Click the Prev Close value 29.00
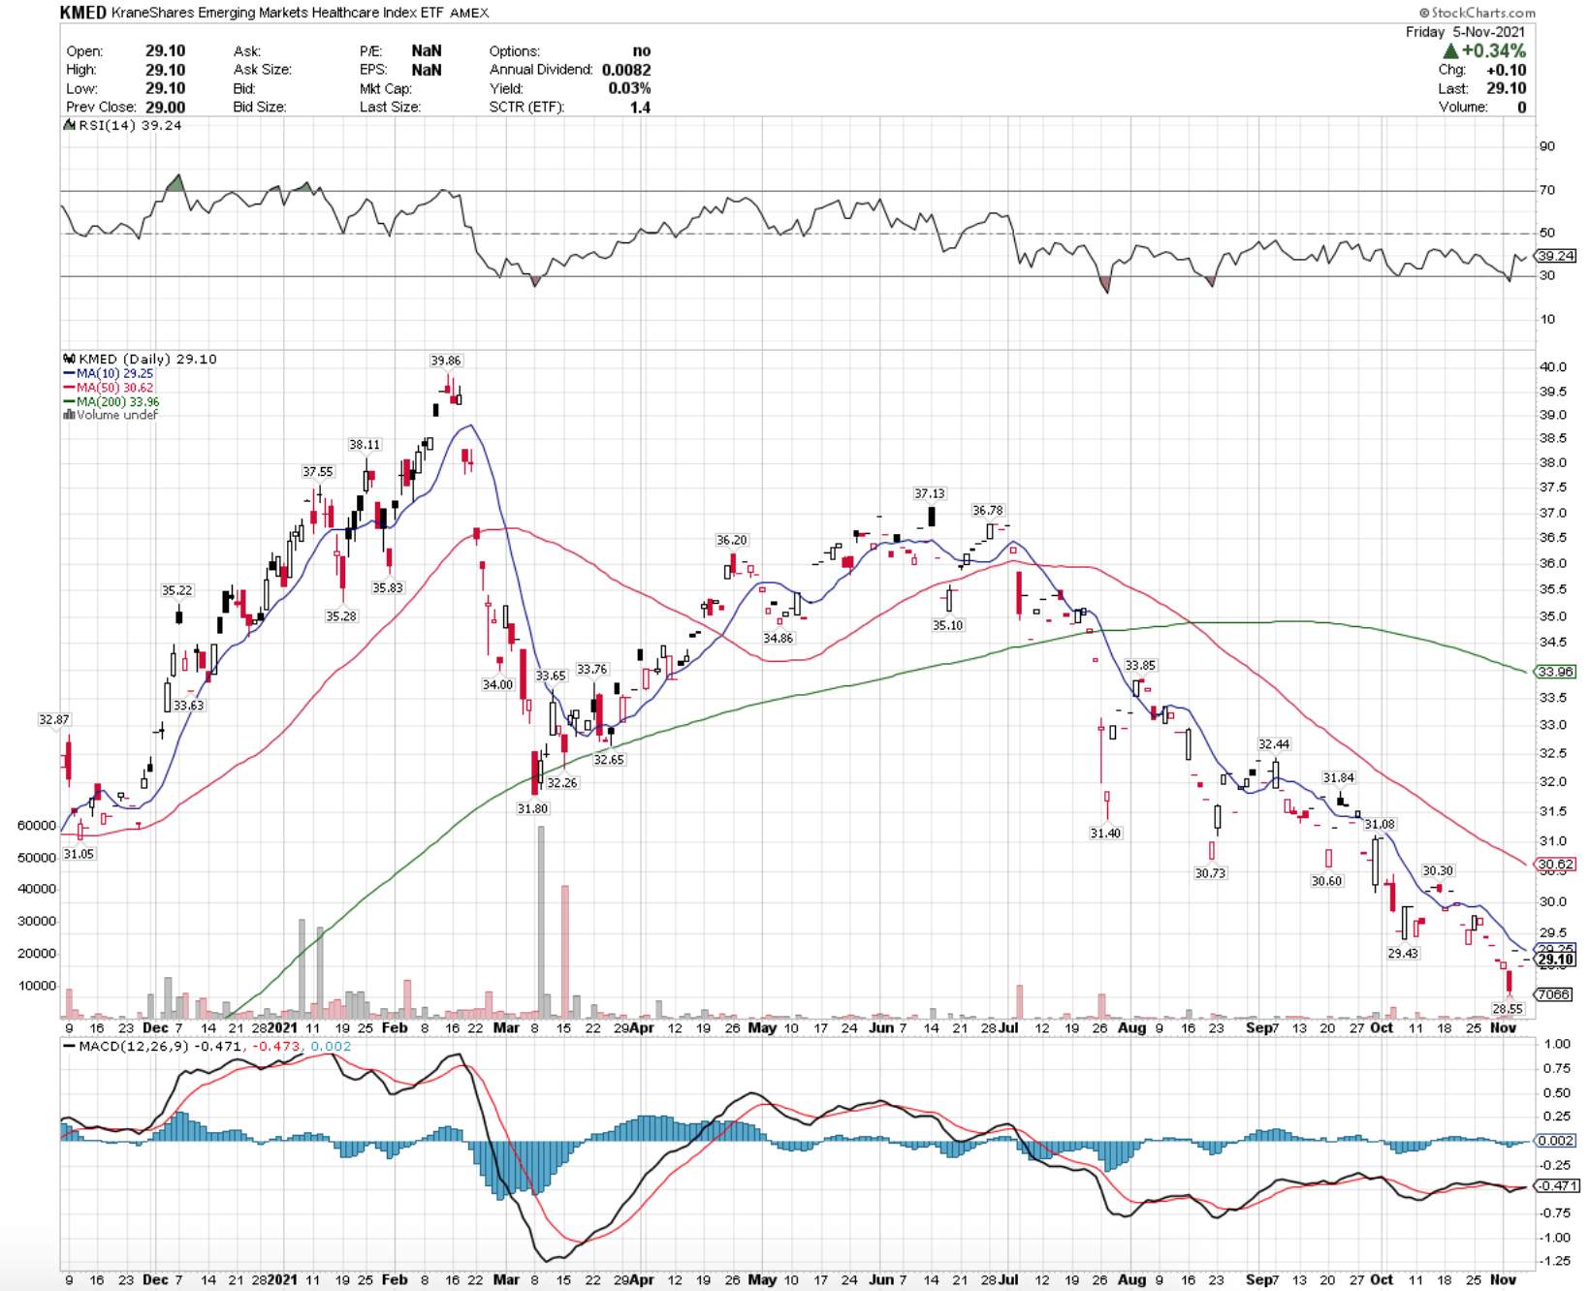Screen dimensions: 1590x1291 [x=165, y=107]
